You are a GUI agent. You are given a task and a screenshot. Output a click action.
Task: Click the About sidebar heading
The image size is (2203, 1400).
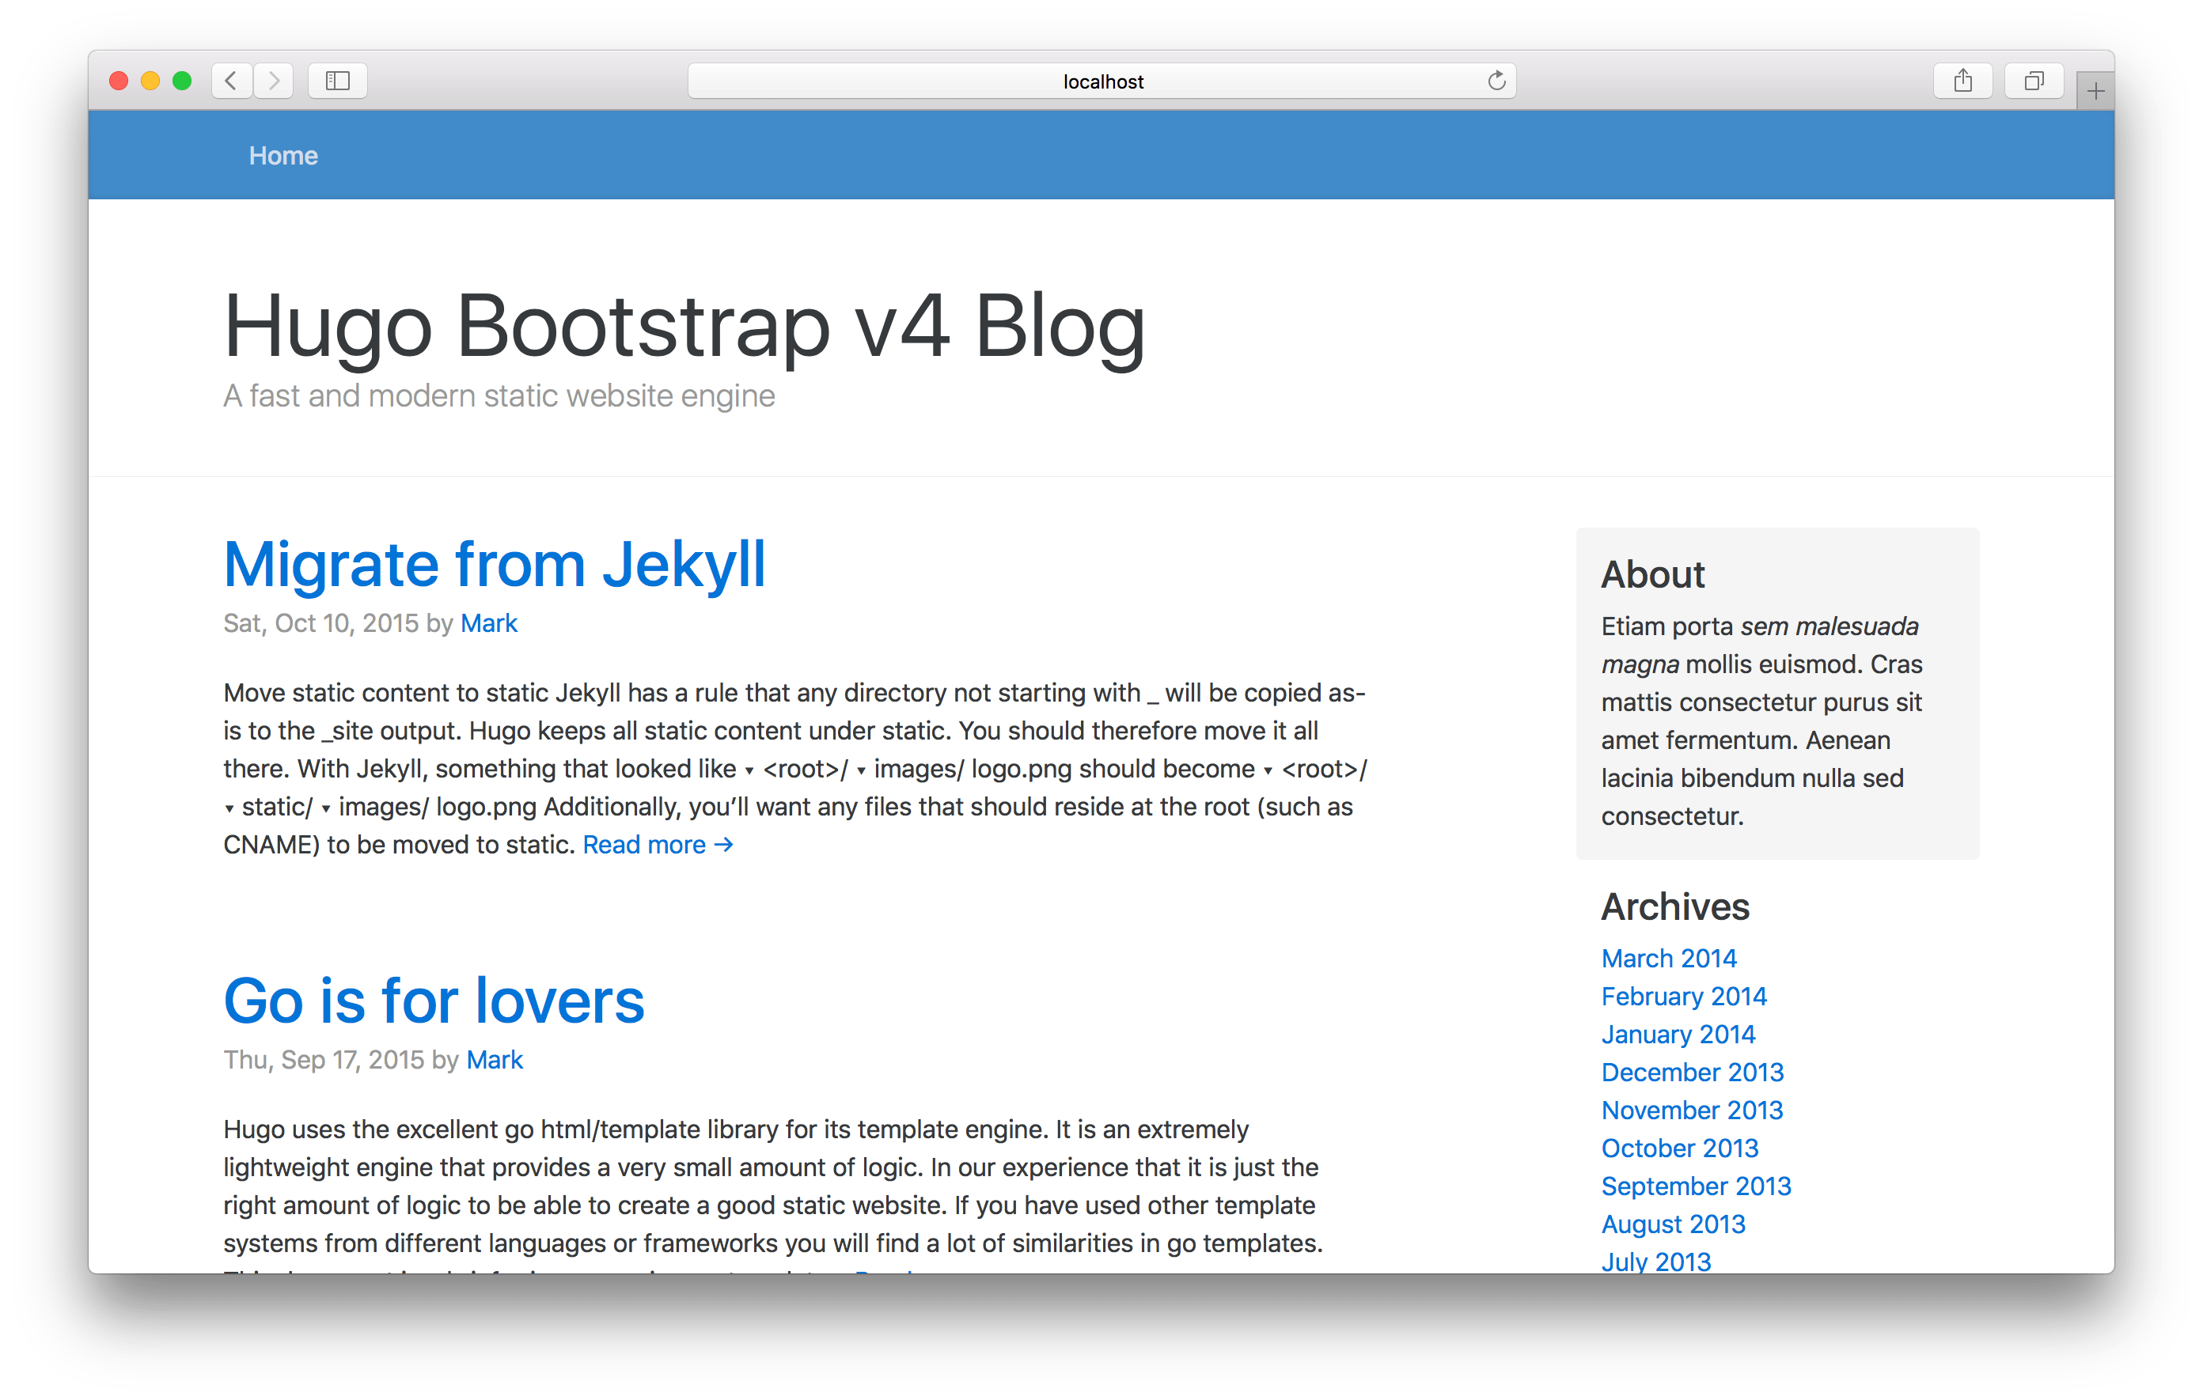click(1652, 574)
